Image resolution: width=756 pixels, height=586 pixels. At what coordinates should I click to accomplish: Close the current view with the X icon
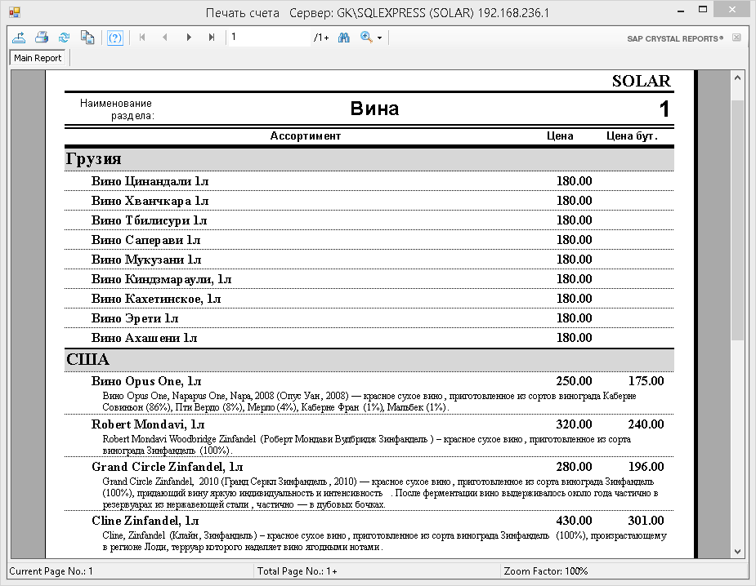(736, 38)
